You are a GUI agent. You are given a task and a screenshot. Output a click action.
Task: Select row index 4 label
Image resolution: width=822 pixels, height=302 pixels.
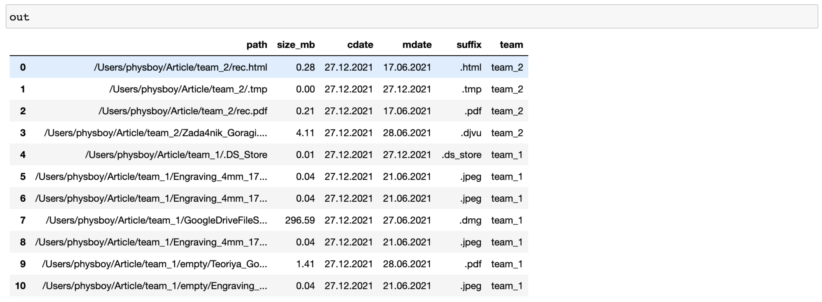tap(23, 155)
